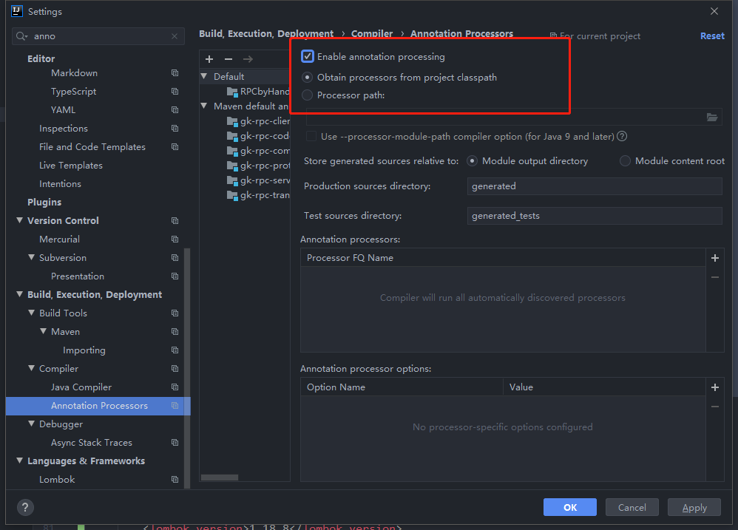
Task: Click the project-level icon beside Lombok
Action: 175,479
